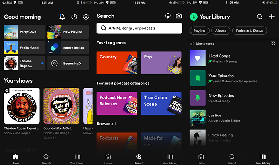Select the Podcasts & Shows filter
Image resolution: width=279 pixels, height=165 pixels.
250,31
